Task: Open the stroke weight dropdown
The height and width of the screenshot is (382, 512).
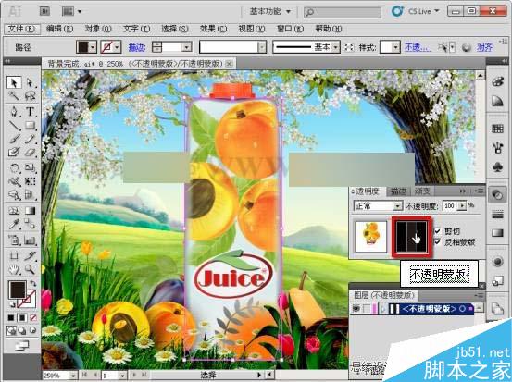Action: [187, 47]
